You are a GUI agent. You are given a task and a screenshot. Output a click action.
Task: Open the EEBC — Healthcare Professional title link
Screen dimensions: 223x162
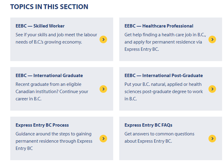coord(159,26)
